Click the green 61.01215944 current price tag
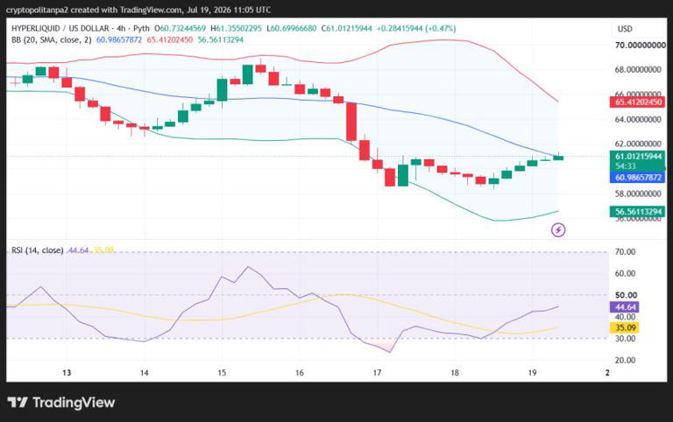The width and height of the screenshot is (673, 422). coord(637,156)
